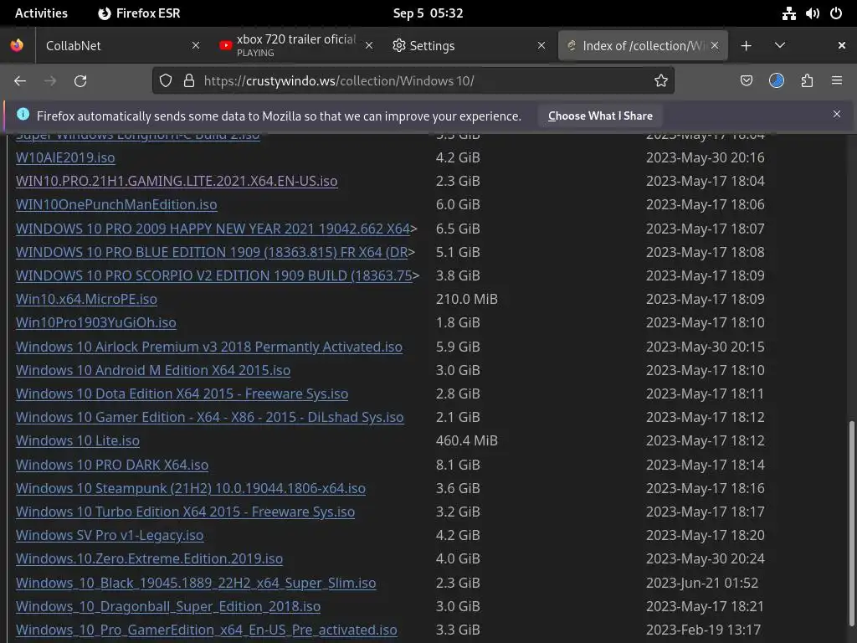Open Windows_10_Dragonball_Super_Edition_2018.iso link
The height and width of the screenshot is (643, 857).
(168, 606)
